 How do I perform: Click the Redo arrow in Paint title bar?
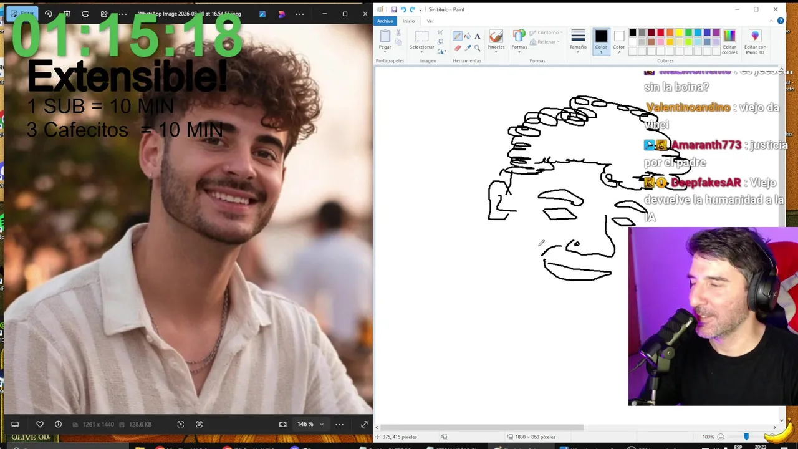click(412, 9)
